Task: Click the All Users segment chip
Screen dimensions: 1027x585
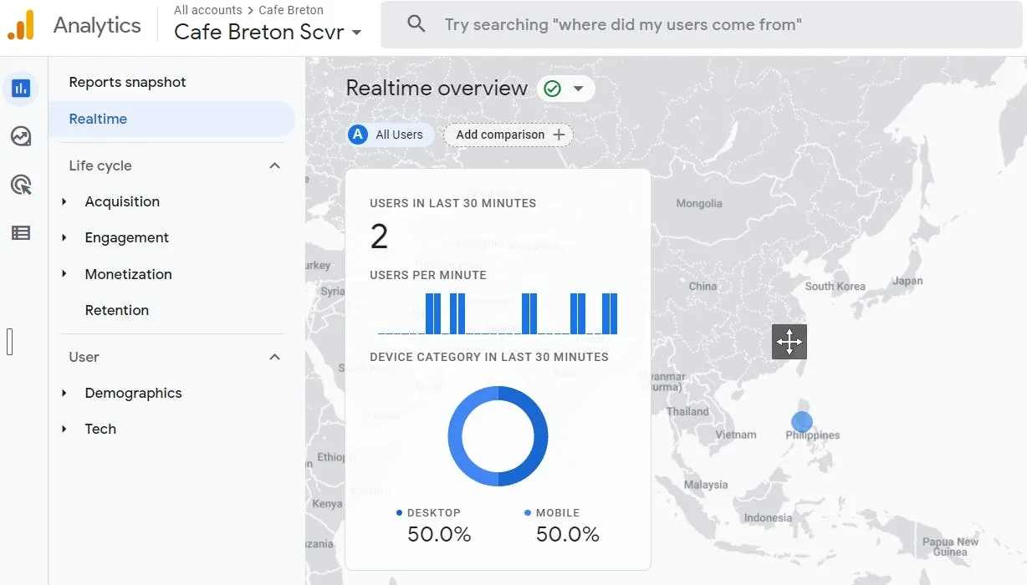Action: pos(391,135)
